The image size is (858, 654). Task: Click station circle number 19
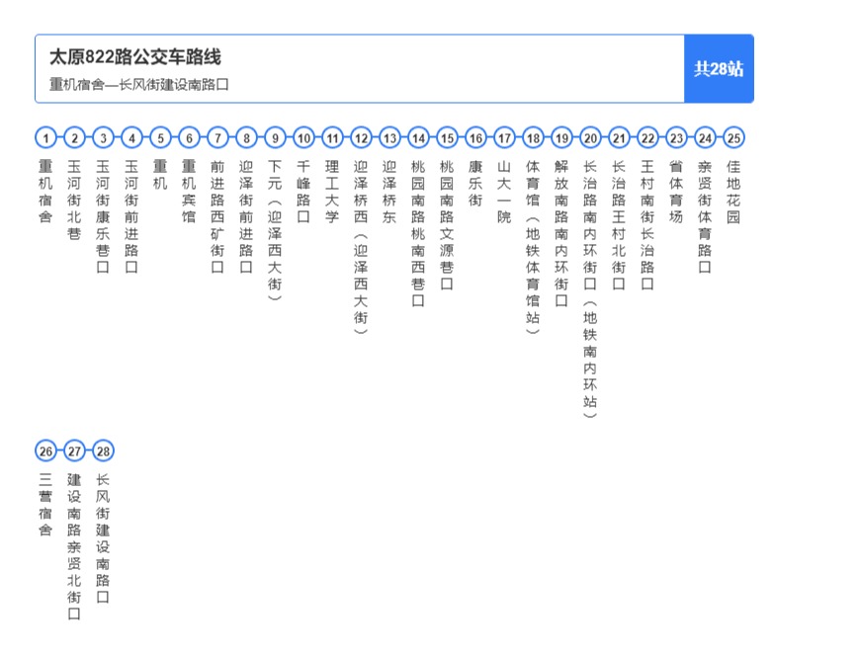tap(562, 137)
